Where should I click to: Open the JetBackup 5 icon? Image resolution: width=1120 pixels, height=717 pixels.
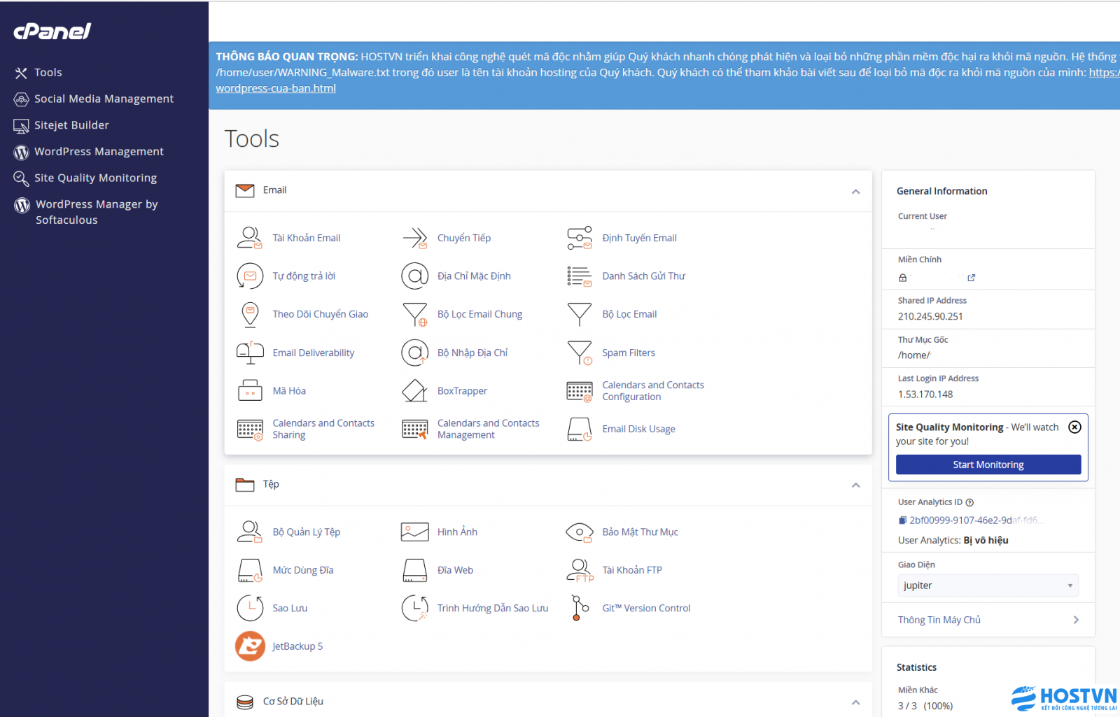coord(250,646)
